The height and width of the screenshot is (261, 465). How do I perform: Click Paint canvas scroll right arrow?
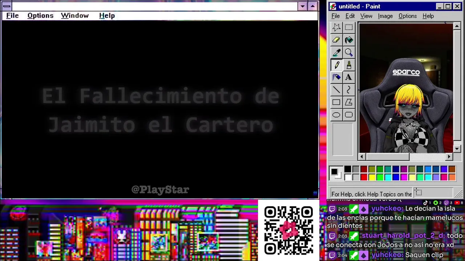(449, 157)
